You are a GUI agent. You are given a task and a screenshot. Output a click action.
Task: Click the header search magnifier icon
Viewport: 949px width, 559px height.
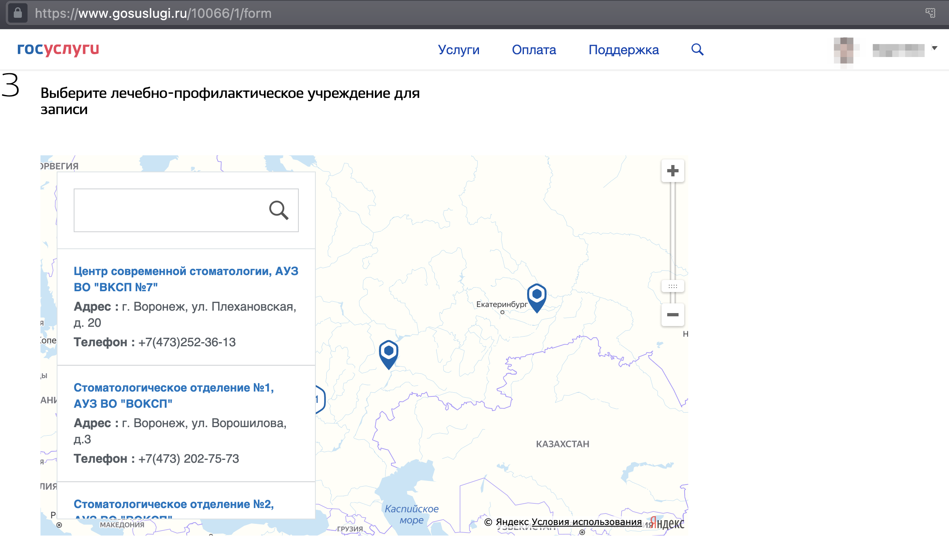(697, 49)
